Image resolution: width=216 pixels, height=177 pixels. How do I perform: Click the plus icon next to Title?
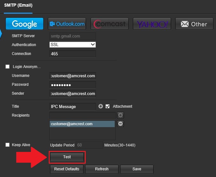click(x=101, y=106)
